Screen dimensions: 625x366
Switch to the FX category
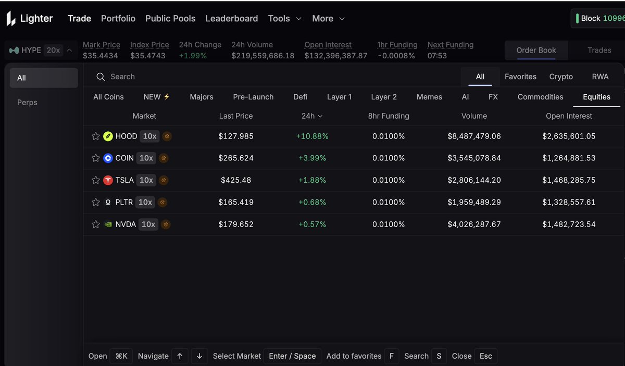pos(493,97)
